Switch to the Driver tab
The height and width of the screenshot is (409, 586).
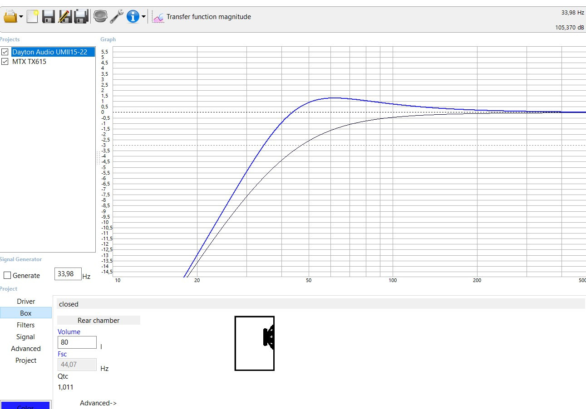pos(26,302)
